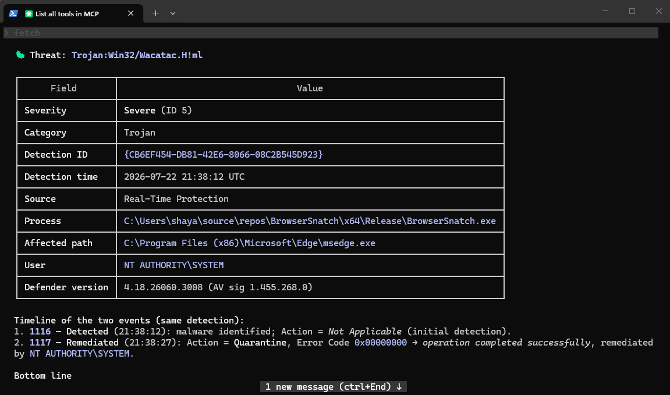Click the Detection ID GUID value
Image resolution: width=670 pixels, height=395 pixels.
tap(223, 155)
